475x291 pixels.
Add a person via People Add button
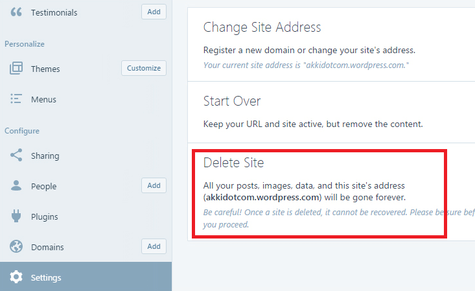point(154,185)
